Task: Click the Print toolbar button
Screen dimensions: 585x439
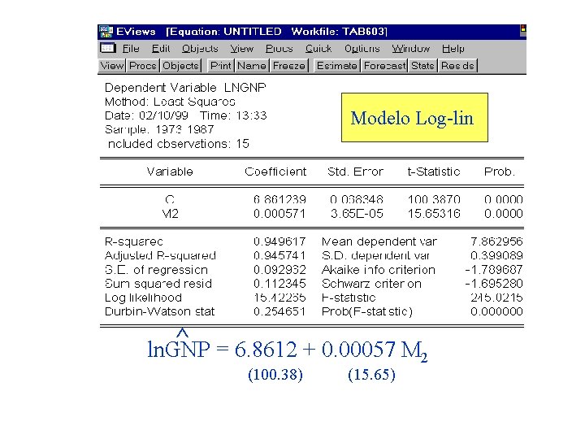Action: tap(220, 66)
